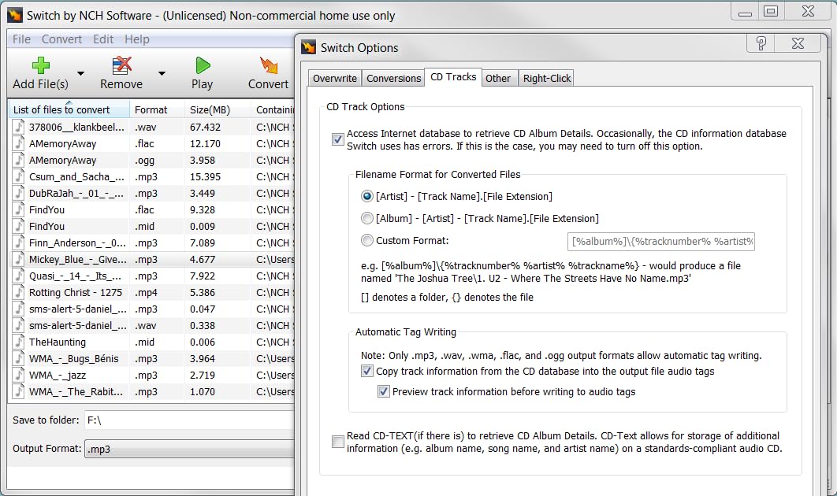
Task: Click the help question mark button
Action: 761,43
